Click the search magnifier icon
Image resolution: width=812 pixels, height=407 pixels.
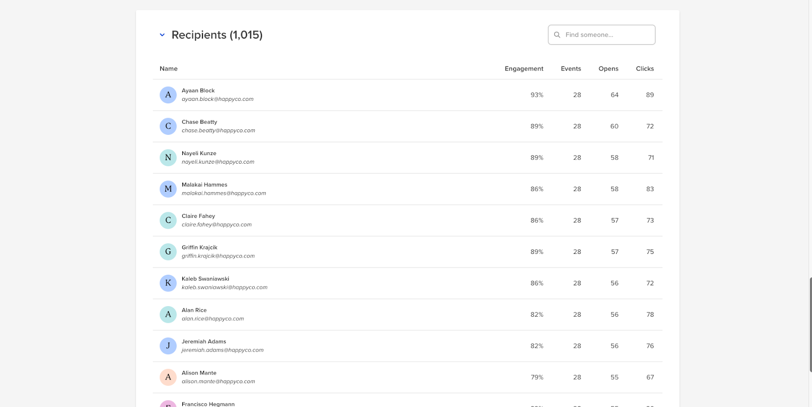coord(557,35)
